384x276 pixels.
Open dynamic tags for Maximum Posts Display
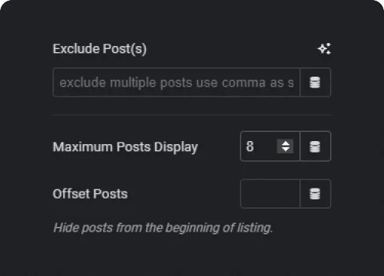click(315, 146)
